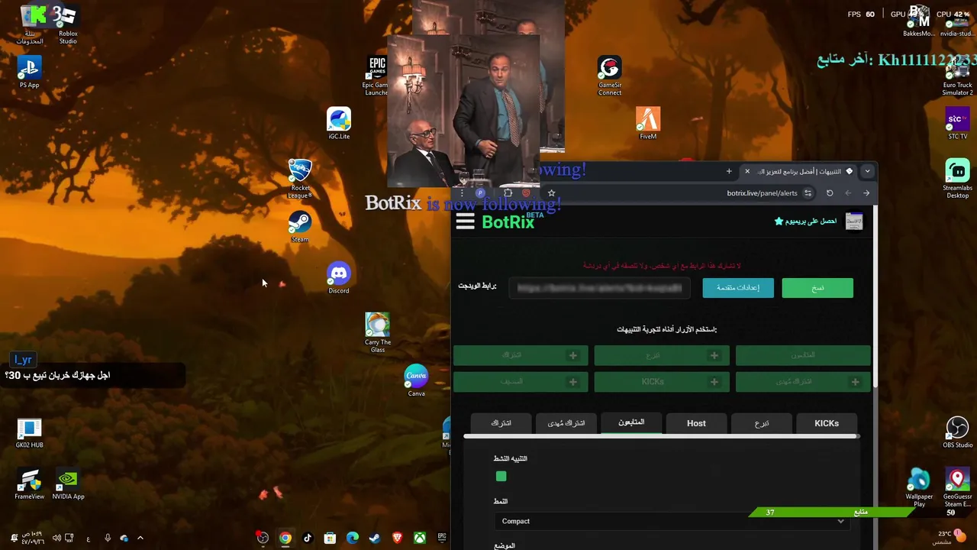Launch Epic Games Launcher desktop icon

pyautogui.click(x=377, y=76)
